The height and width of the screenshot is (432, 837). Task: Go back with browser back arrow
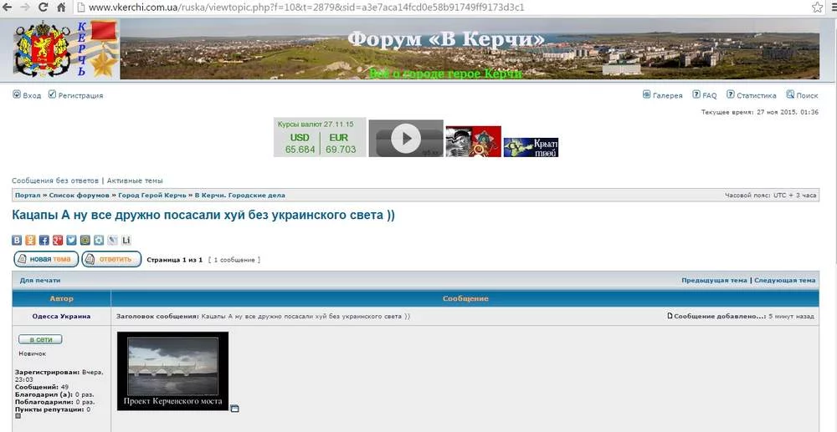coord(8,8)
